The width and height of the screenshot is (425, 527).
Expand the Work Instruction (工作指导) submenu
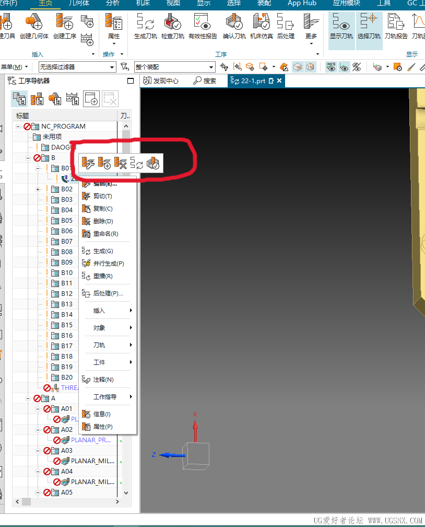click(x=108, y=397)
